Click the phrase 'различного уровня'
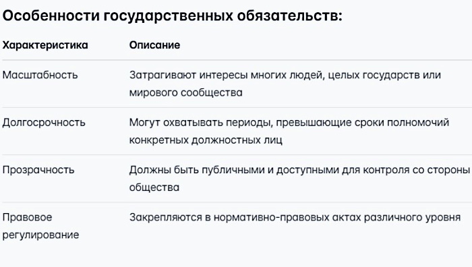472x267 pixels. [x=413, y=217]
